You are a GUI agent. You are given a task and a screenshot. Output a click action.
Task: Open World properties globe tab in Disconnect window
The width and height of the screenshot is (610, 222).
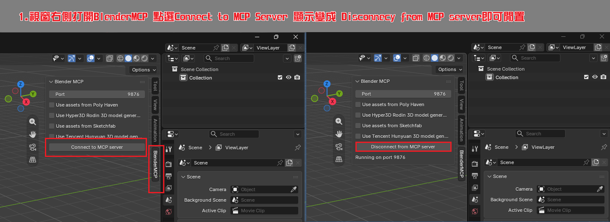(474, 211)
